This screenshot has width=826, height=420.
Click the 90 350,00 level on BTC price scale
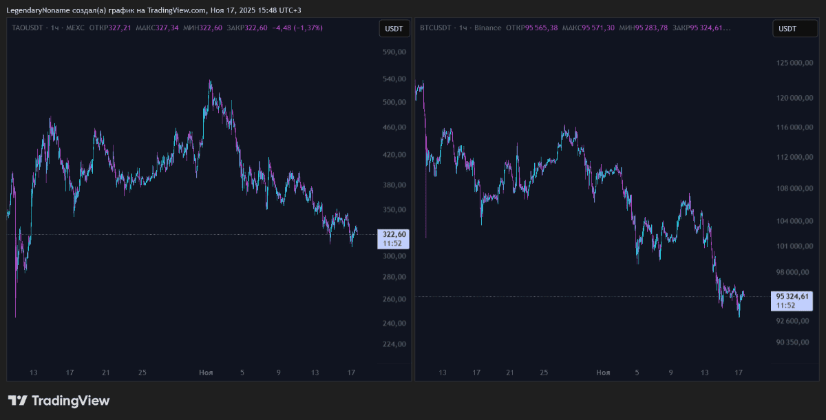(x=795, y=342)
